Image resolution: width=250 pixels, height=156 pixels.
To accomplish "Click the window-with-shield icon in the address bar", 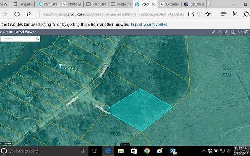I will point(191,14).
